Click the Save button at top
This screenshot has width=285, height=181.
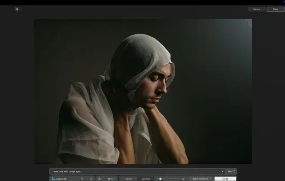(275, 9)
